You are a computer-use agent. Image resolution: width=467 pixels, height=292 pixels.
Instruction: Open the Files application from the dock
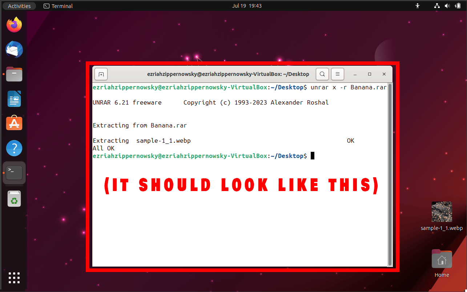(14, 74)
